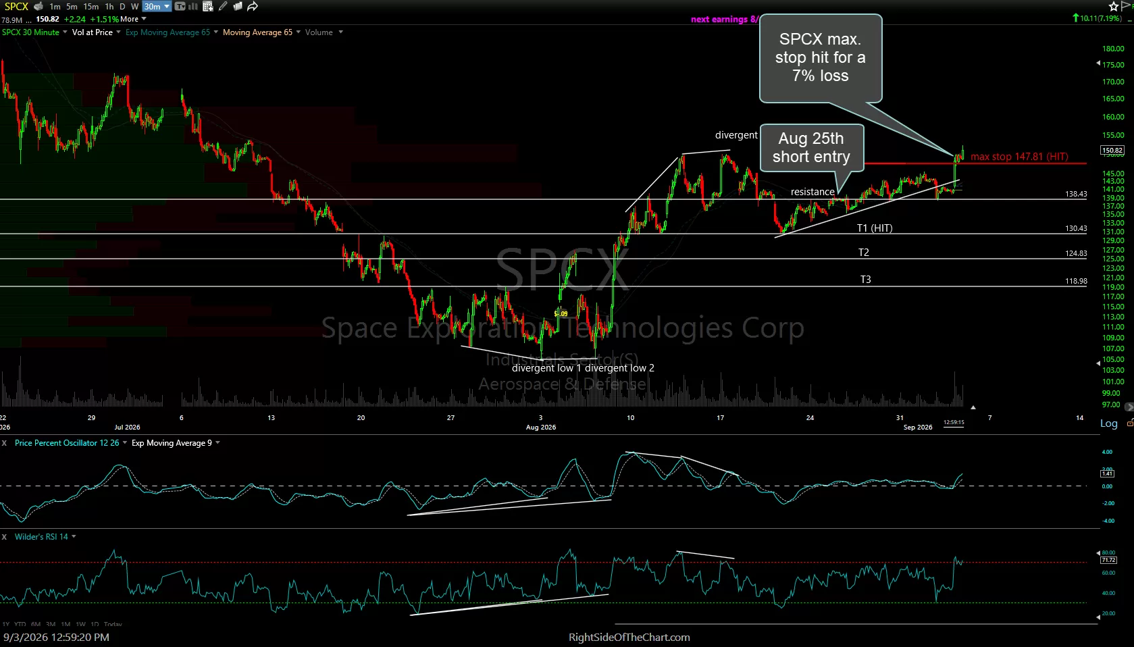Click the RightSideOfTheChart.com link
This screenshot has height=647, width=1134.
[x=629, y=638]
